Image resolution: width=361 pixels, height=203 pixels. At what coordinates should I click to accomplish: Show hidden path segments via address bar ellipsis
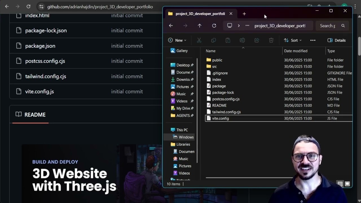click(x=247, y=26)
